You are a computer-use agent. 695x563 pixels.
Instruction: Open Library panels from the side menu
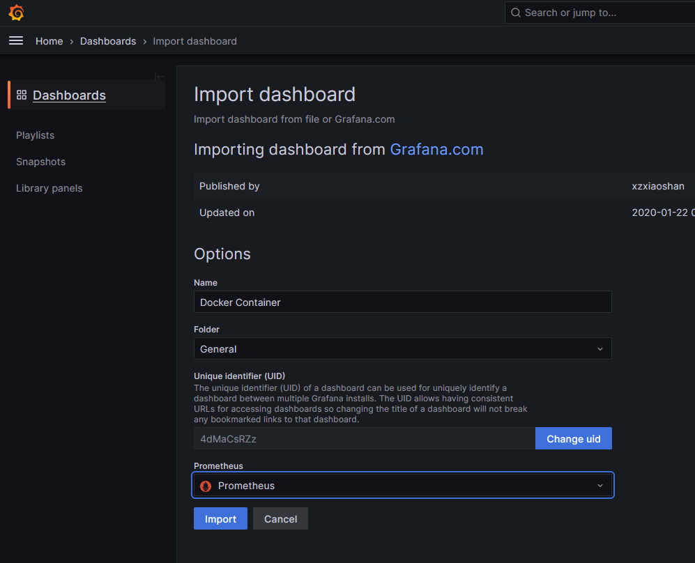(x=49, y=188)
